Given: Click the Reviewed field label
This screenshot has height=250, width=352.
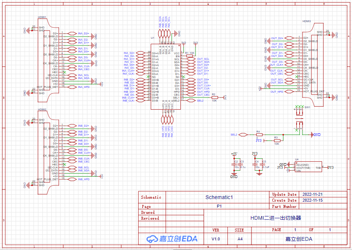Looking at the screenshot, I should [150, 218].
